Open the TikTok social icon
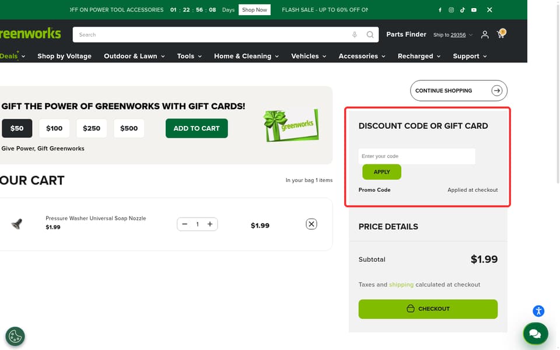Viewport: 560px width, 350px height. pyautogui.click(x=463, y=10)
